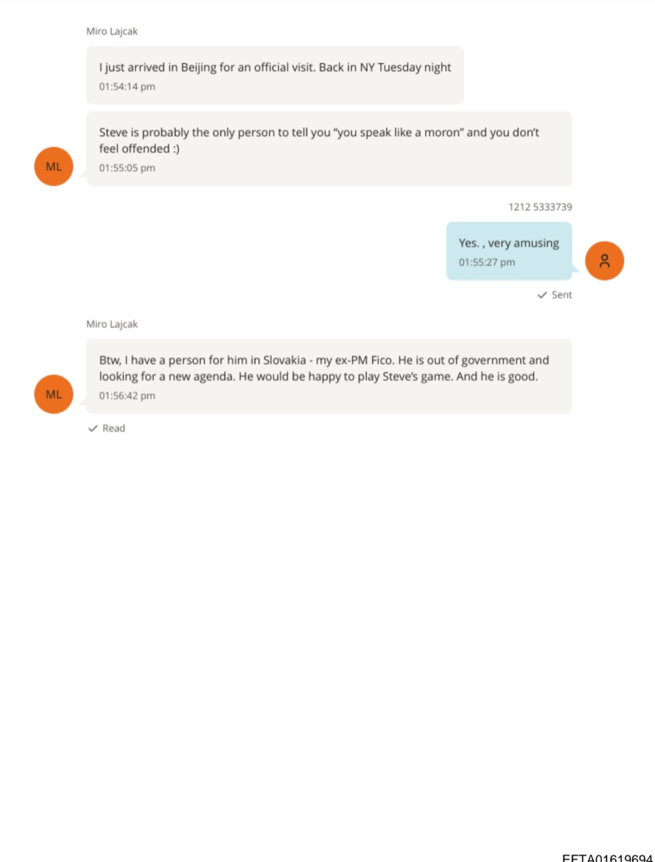The width and height of the screenshot is (655, 862).
Task: Click the 01:56:42 pm timestamp
Action: point(127,396)
